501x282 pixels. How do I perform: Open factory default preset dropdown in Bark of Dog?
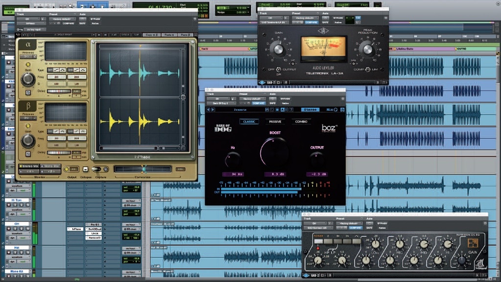point(252,99)
